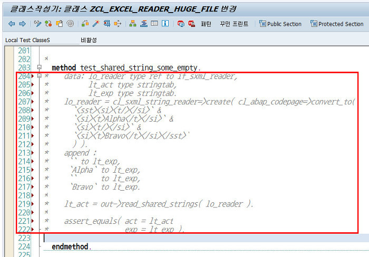369x257 pixels.
Task: Toggle full screen layout icon
Action: (154, 24)
